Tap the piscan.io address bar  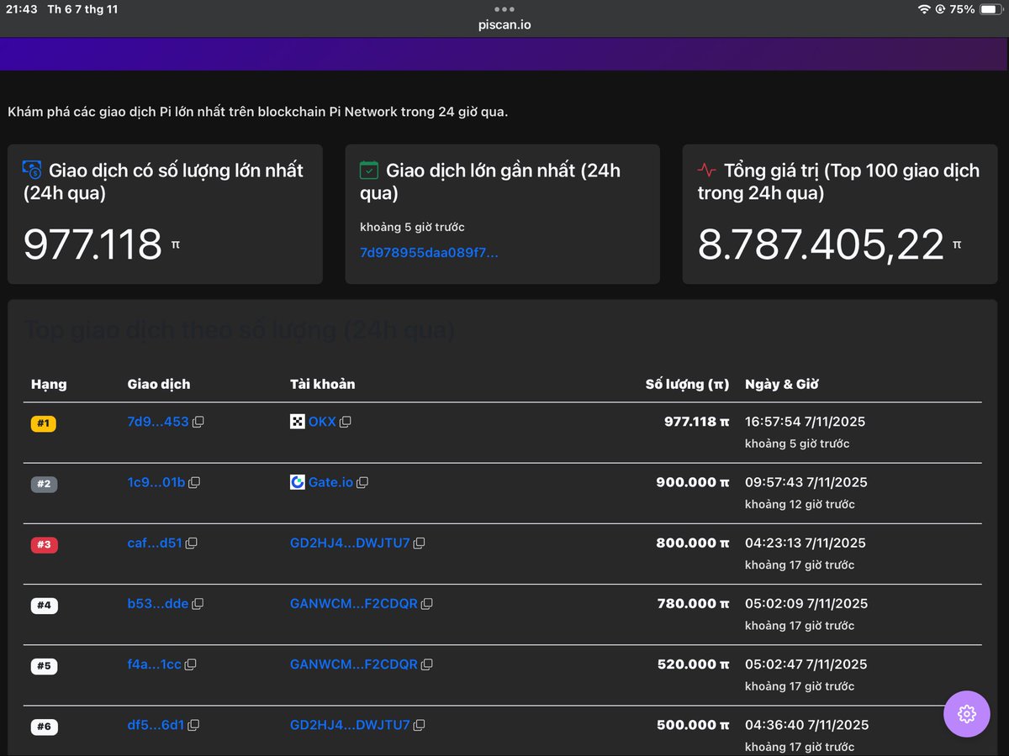click(x=504, y=25)
